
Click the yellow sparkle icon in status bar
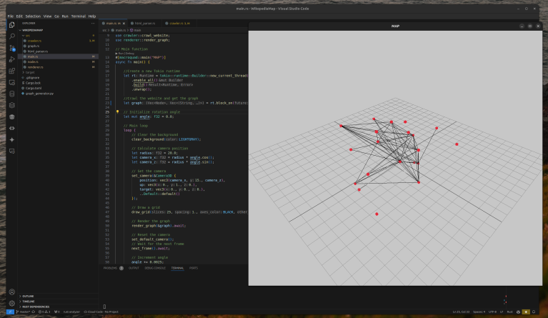point(526,312)
